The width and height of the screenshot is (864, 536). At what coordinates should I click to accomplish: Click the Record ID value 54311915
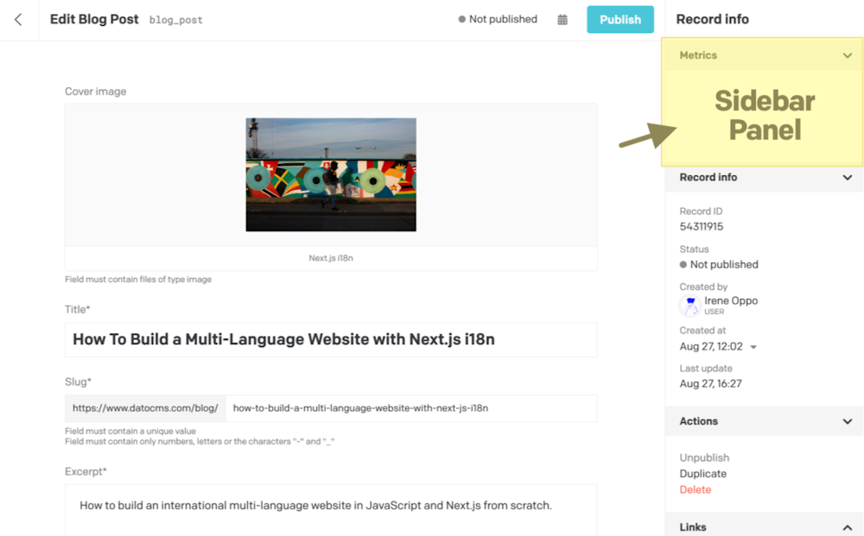[701, 227]
